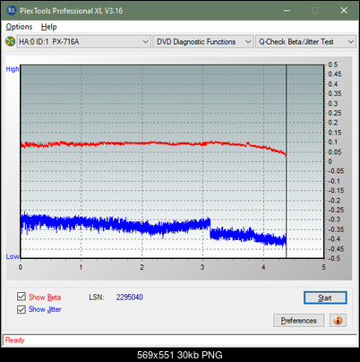Click the Ready status text
Screen dimensions: 360x362
14,340
